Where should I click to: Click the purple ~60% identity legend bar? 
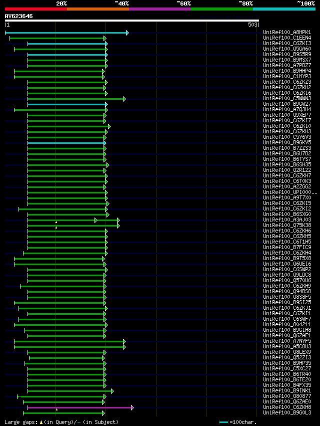pos(160,9)
